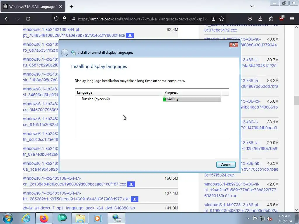299x224 pixels.
Task: Open clock showing 3:39 AM
Action: point(284,218)
